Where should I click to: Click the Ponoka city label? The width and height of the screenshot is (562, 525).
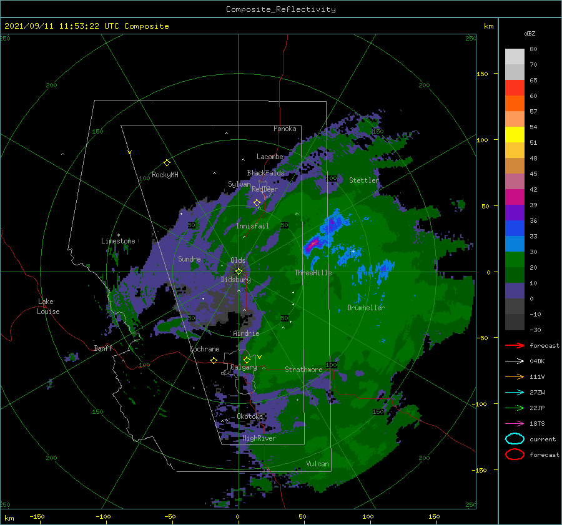pos(285,129)
